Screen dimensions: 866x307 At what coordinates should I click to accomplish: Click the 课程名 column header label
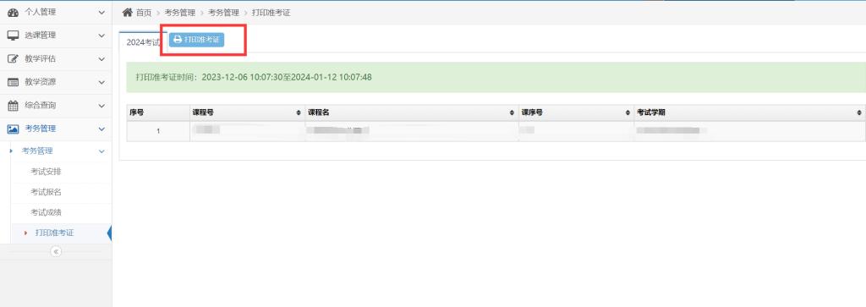tap(319, 112)
